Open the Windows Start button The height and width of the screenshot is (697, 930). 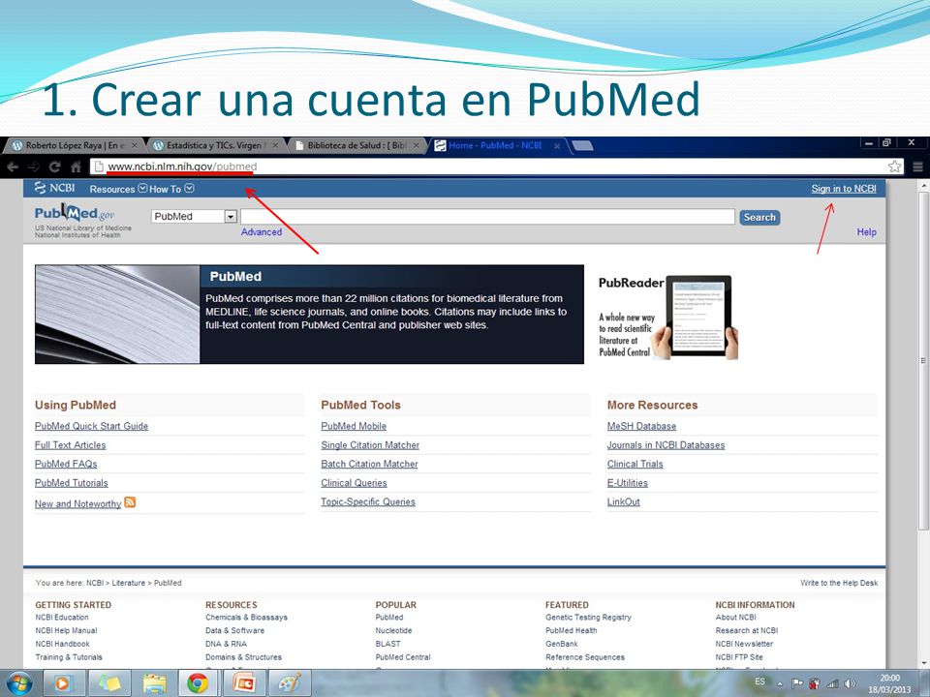tap(19, 683)
